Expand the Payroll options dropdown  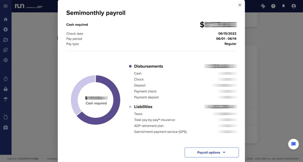[212, 152]
